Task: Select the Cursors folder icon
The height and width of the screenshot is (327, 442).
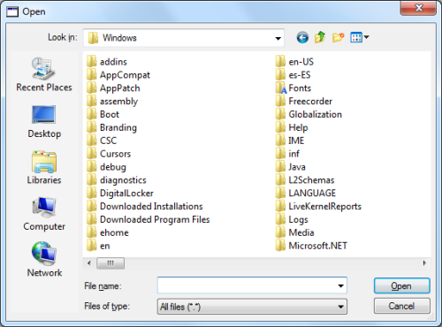Action: coord(92,154)
